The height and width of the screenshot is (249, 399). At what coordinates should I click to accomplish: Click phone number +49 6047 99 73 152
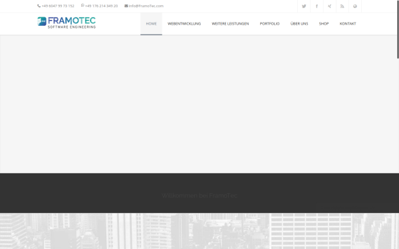pos(58,6)
